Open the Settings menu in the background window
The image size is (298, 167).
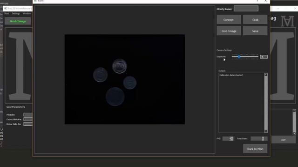(x=16, y=13)
